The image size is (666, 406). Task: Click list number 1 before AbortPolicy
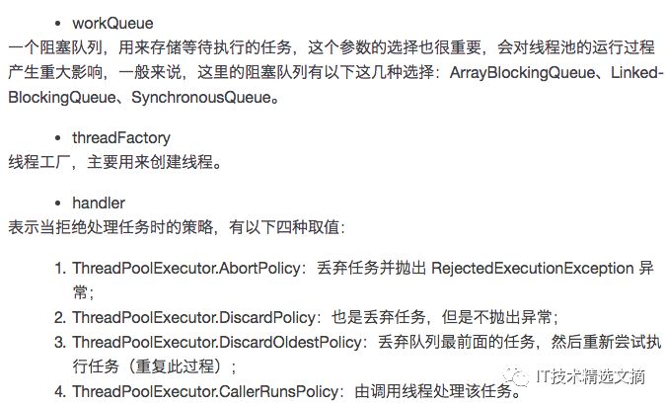[60, 269]
